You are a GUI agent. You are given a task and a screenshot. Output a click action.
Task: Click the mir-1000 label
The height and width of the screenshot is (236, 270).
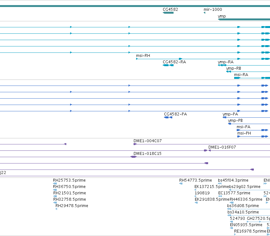(213, 10)
